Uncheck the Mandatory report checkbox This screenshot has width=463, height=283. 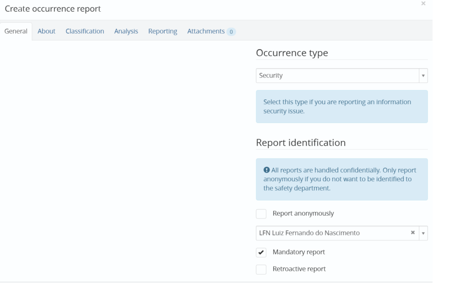(x=261, y=252)
